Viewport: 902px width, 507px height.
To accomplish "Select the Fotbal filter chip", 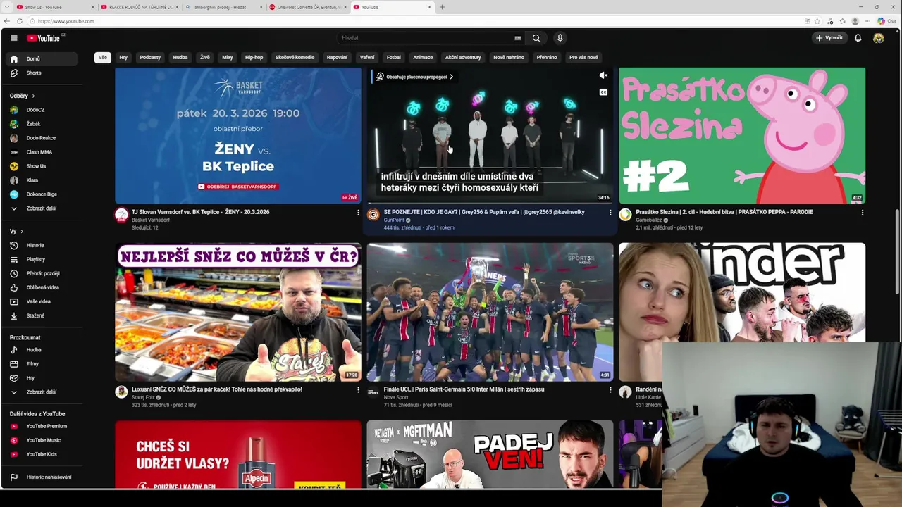I will [x=393, y=58].
